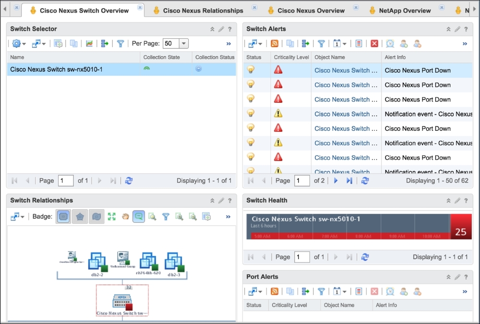
Task: Open the Cisco Nexus Relationships tab
Action: coord(199,11)
